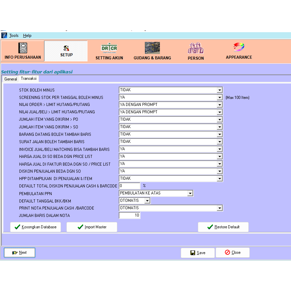Image resolution: width=291 pixels, height=291 pixels.
Task: Open SETTING AKUN chart of accounts
Action: click(x=109, y=51)
